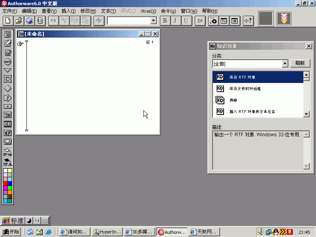Open the Functions window icon
The height and width of the screenshot is (237, 316).
[224, 21]
